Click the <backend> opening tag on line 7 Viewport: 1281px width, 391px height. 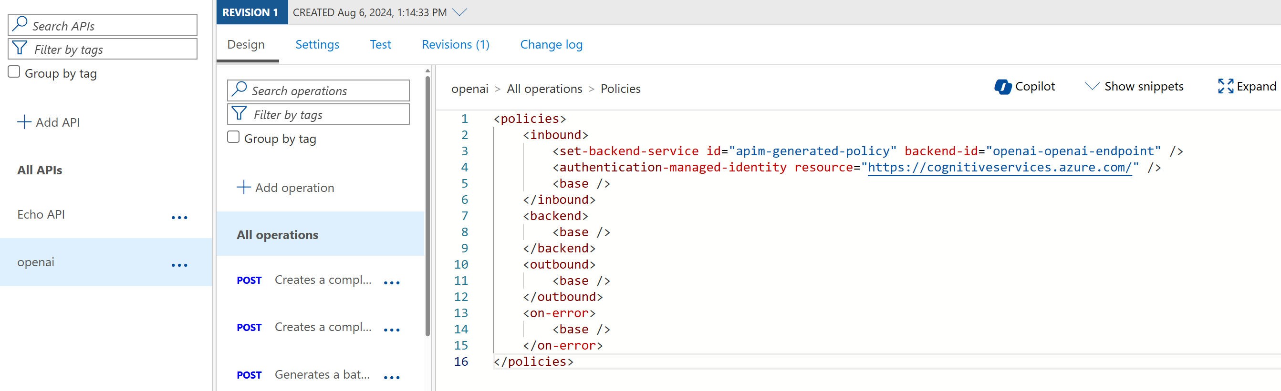tap(555, 215)
